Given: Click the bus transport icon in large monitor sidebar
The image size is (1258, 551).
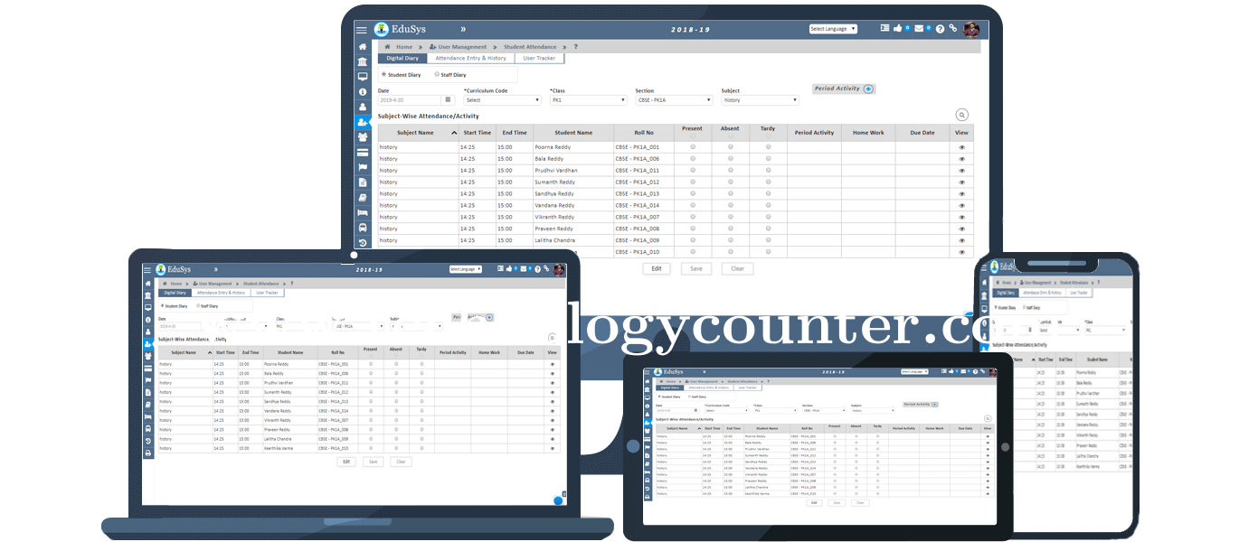Looking at the screenshot, I should coord(363,228).
